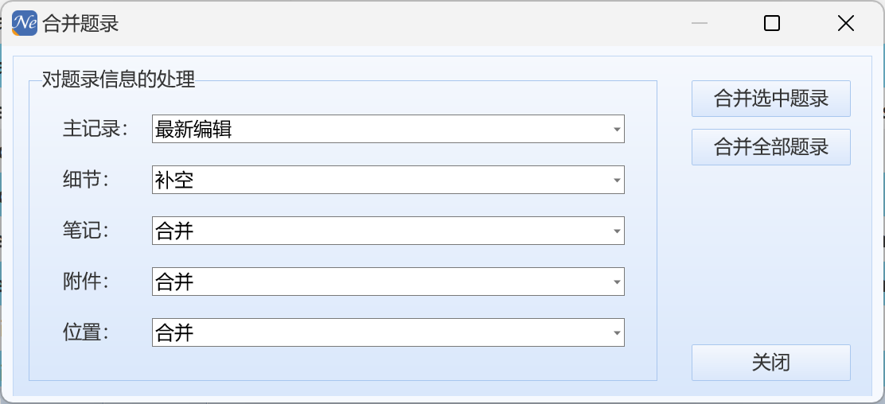Close the dialog with the X button
This screenshot has height=404, width=885.
pyautogui.click(x=845, y=24)
